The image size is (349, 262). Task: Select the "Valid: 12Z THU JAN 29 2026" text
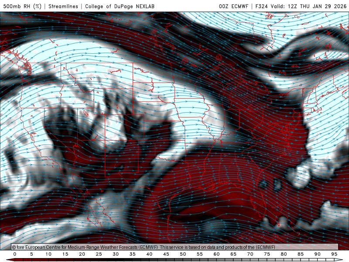[x=309, y=6]
